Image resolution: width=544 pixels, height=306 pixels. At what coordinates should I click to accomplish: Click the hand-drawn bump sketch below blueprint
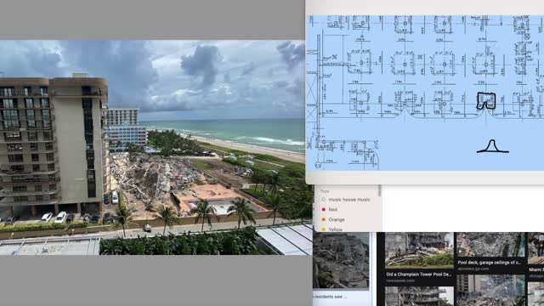click(x=492, y=146)
